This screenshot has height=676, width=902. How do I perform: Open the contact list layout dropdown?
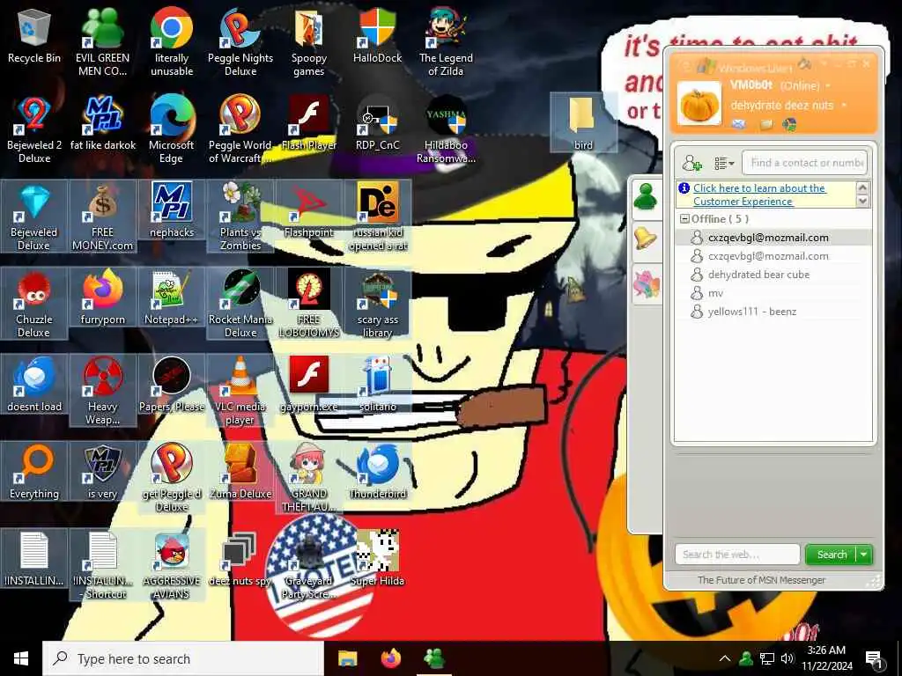click(x=724, y=163)
